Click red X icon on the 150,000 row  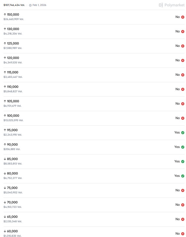(183, 17)
